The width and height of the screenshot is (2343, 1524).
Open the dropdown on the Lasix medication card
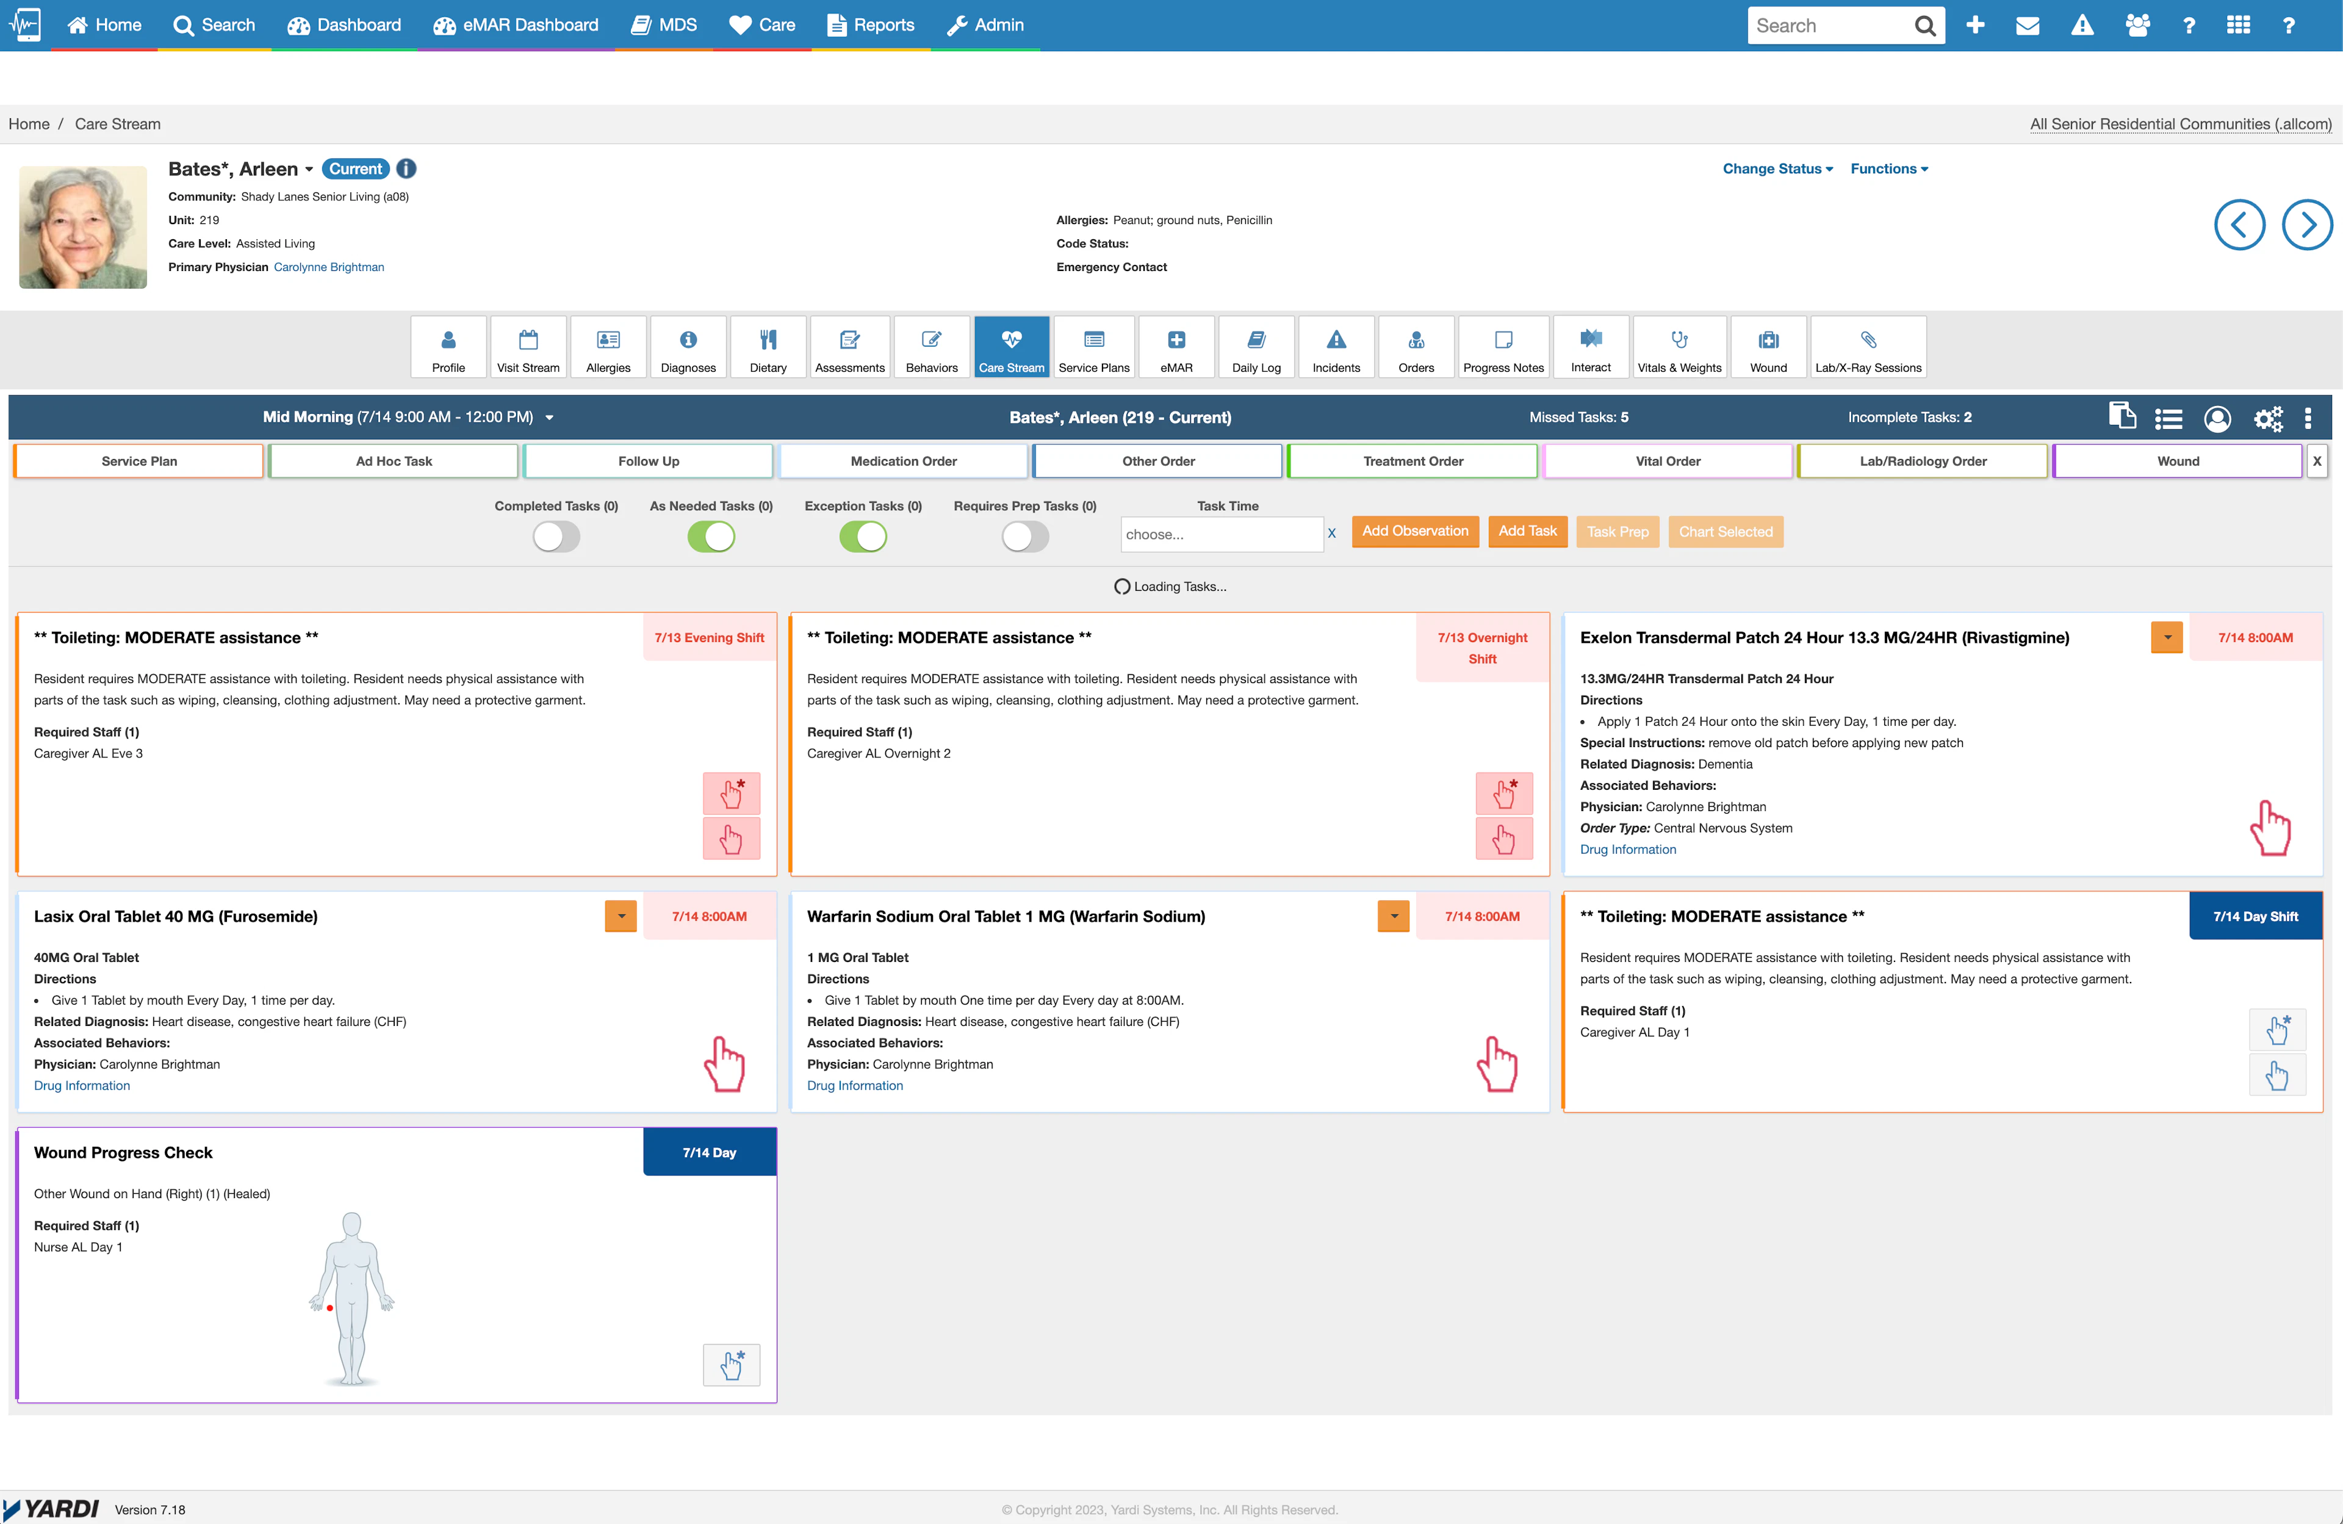click(x=620, y=915)
